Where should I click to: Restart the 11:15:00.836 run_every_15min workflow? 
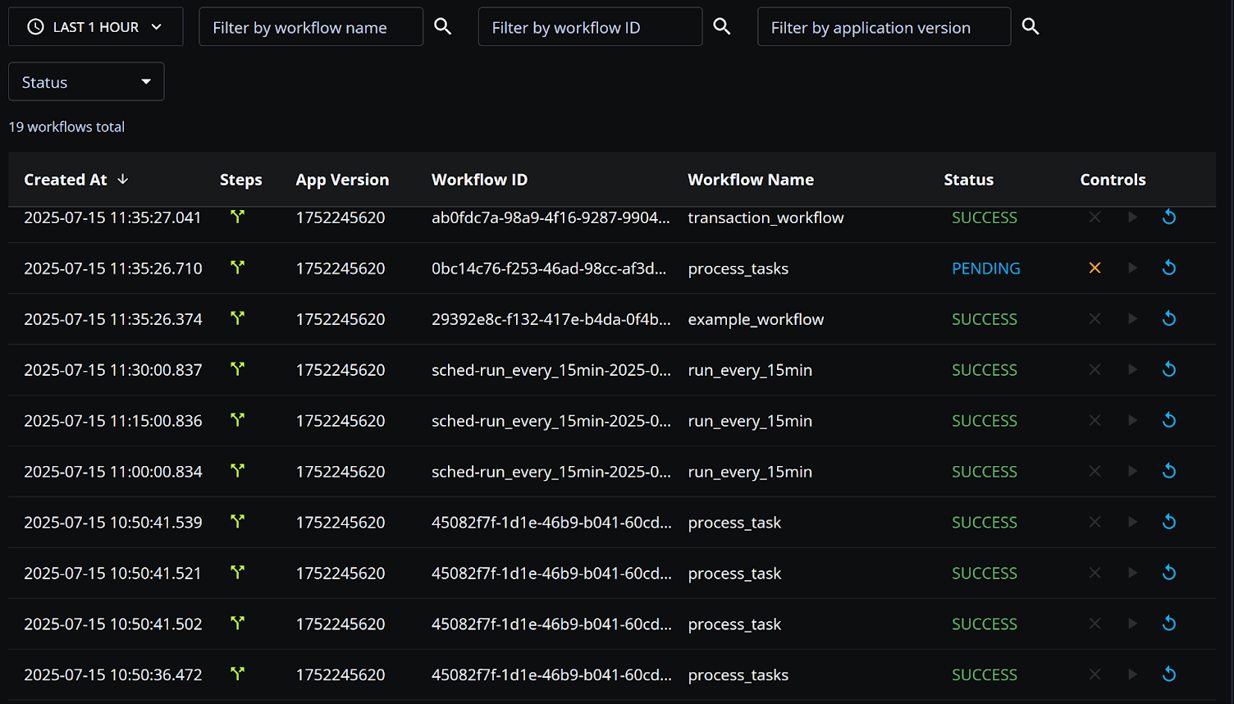[x=1169, y=421]
